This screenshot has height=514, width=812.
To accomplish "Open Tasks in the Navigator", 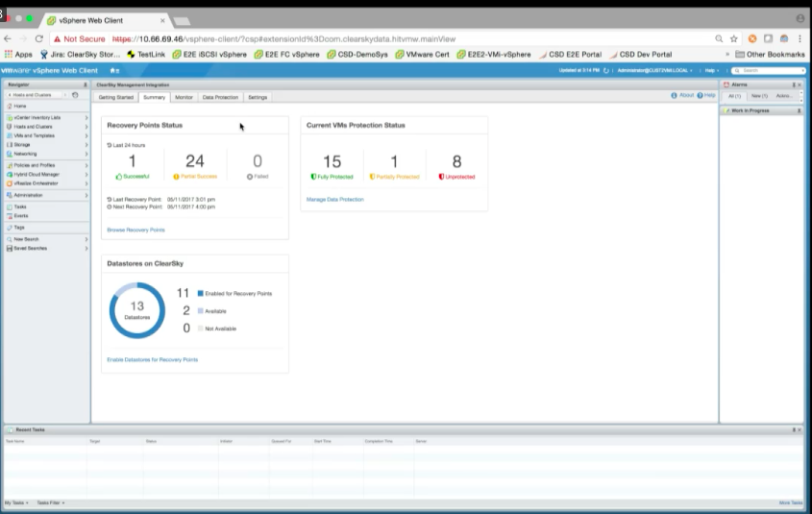I will [x=19, y=207].
